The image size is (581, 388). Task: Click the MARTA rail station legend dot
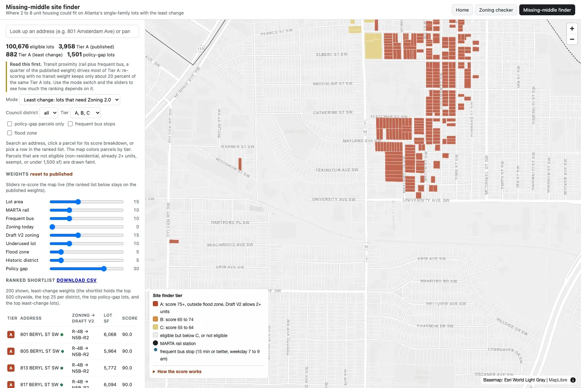155,343
